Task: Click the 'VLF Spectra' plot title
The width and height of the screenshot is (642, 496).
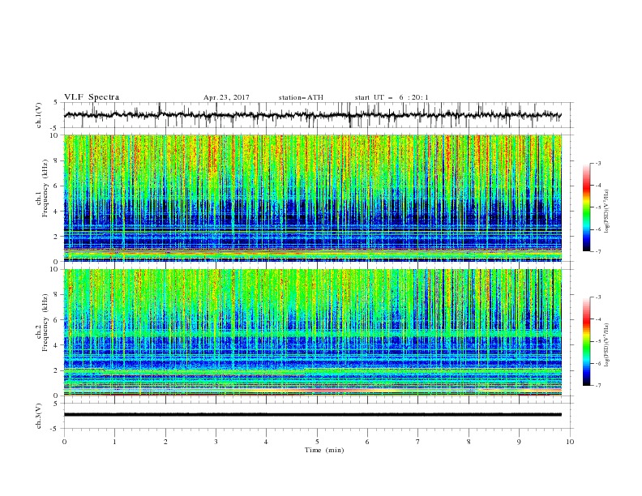Action: pos(92,97)
